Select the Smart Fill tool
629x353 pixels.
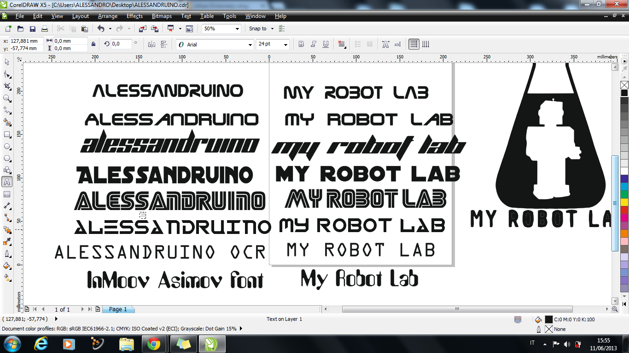pyautogui.click(x=7, y=122)
